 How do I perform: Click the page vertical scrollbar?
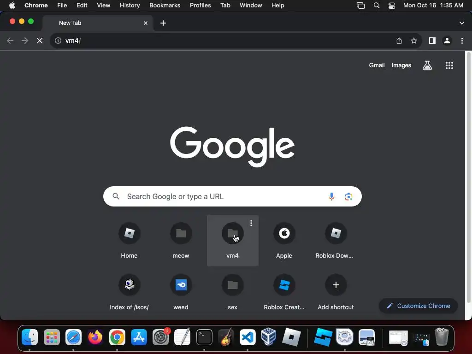468,177
